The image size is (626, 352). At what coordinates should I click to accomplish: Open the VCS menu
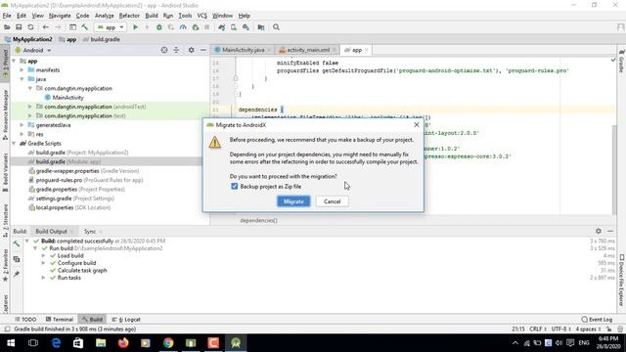pos(202,16)
